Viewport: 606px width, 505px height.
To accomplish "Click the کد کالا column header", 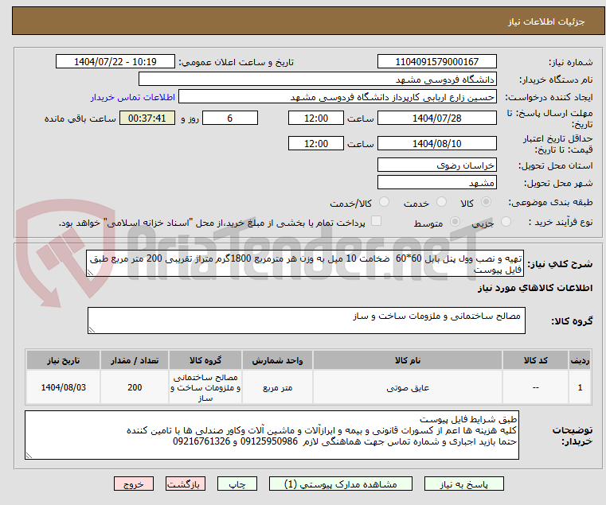I will (x=535, y=360).
